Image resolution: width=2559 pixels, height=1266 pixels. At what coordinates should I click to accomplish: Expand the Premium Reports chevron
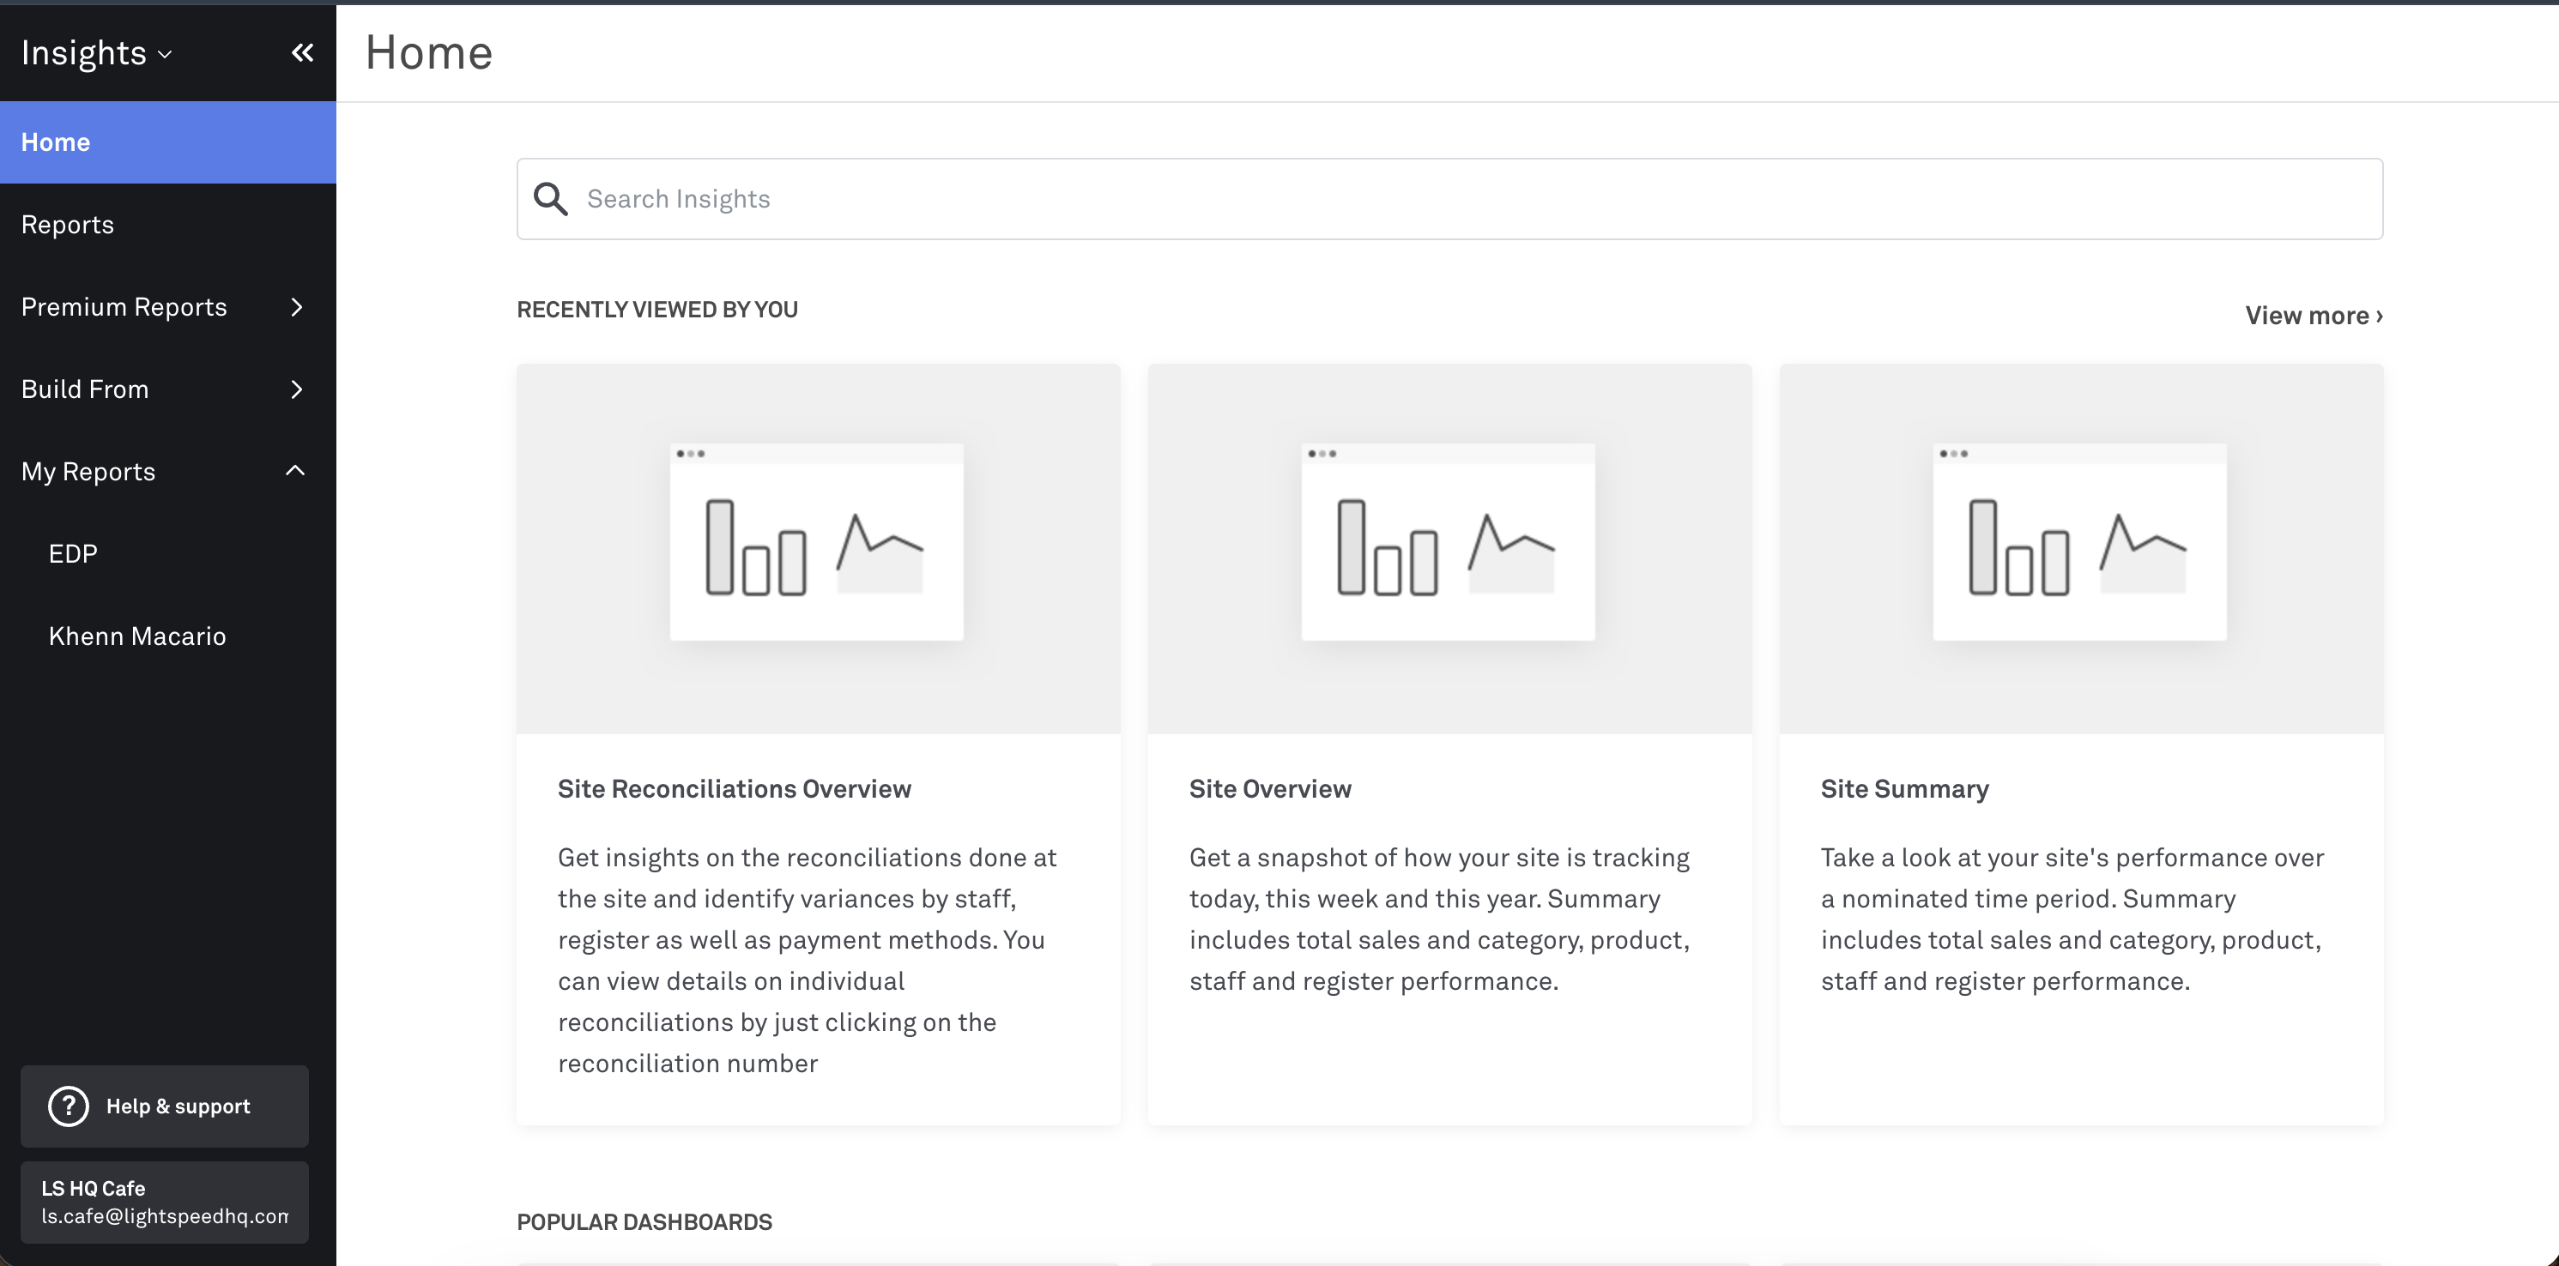click(296, 307)
